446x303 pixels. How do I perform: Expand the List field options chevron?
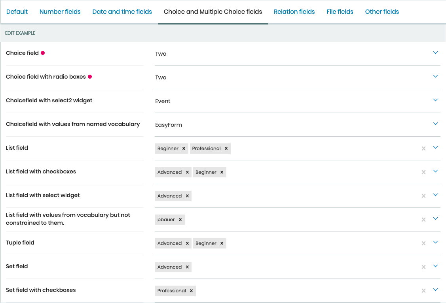point(435,147)
